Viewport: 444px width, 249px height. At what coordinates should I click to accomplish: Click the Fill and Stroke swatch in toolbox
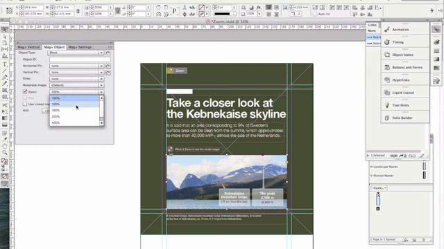(4, 161)
